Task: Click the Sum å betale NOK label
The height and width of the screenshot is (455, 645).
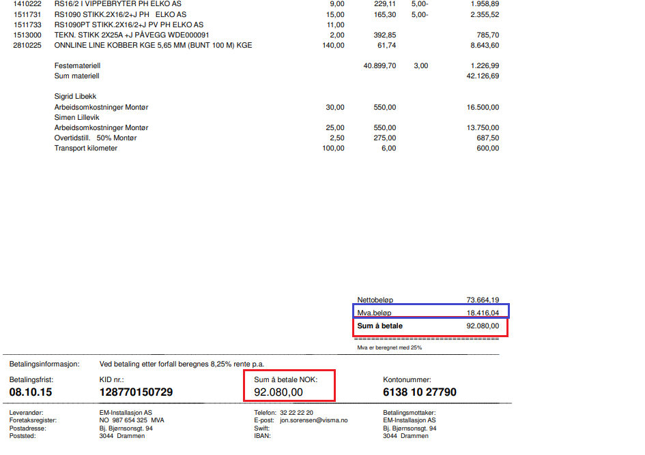Action: tap(285, 380)
